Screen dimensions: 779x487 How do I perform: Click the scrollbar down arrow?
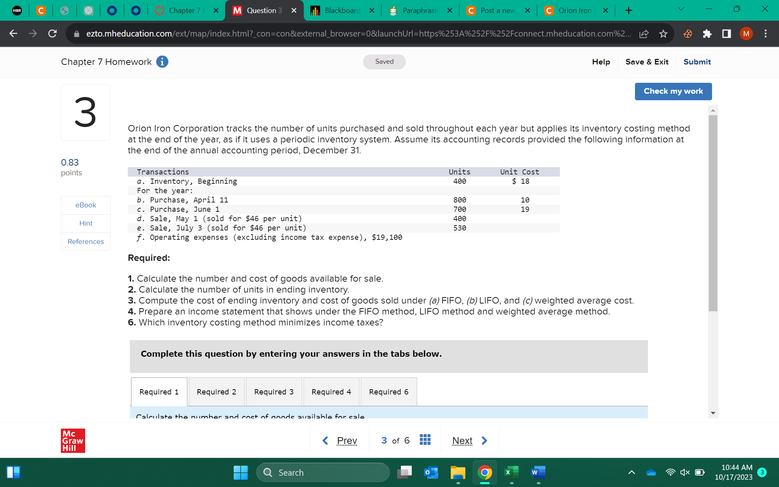[x=713, y=413]
